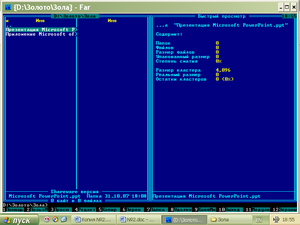This screenshot has height=225, width=300.
Task: Click the Папок count row
Action: (x=187, y=43)
